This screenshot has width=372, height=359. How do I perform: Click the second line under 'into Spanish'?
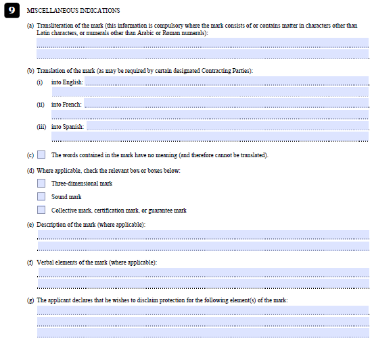coord(210,136)
